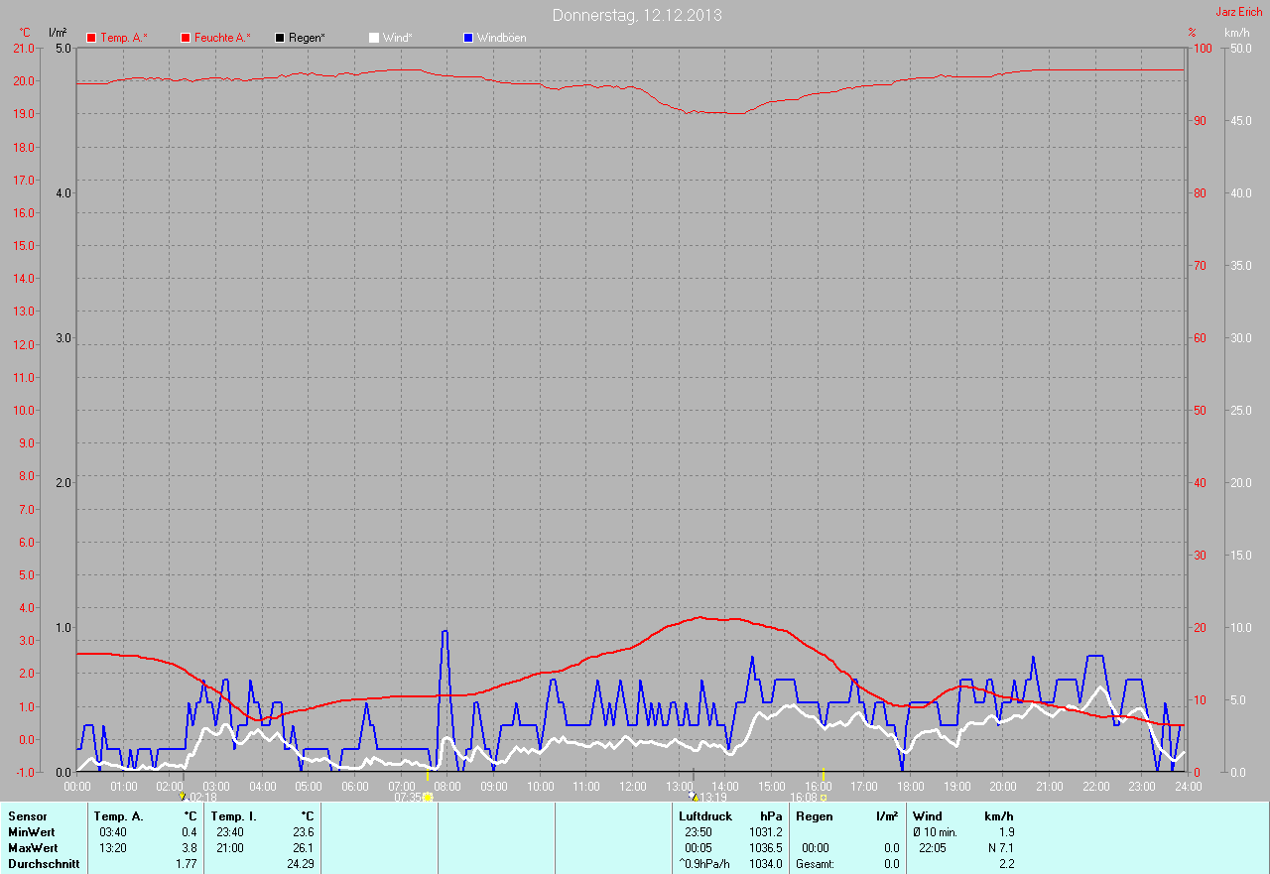Click the Temp. I. column header
Image resolution: width=1270 pixels, height=874 pixels.
[233, 816]
